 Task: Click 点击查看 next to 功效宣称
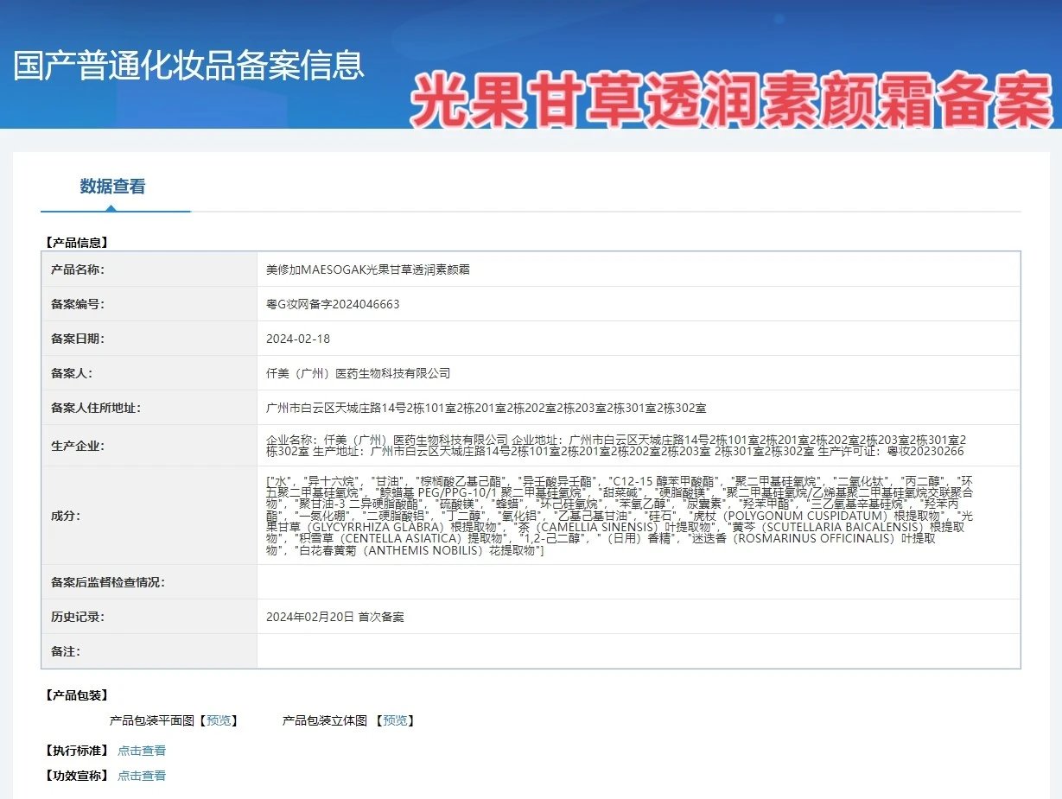click(x=142, y=776)
